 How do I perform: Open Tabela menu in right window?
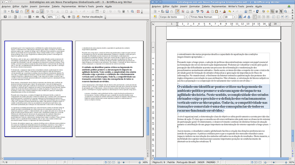205,6
